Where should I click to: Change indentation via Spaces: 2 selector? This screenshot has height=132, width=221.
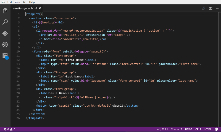[x=176, y=129]
